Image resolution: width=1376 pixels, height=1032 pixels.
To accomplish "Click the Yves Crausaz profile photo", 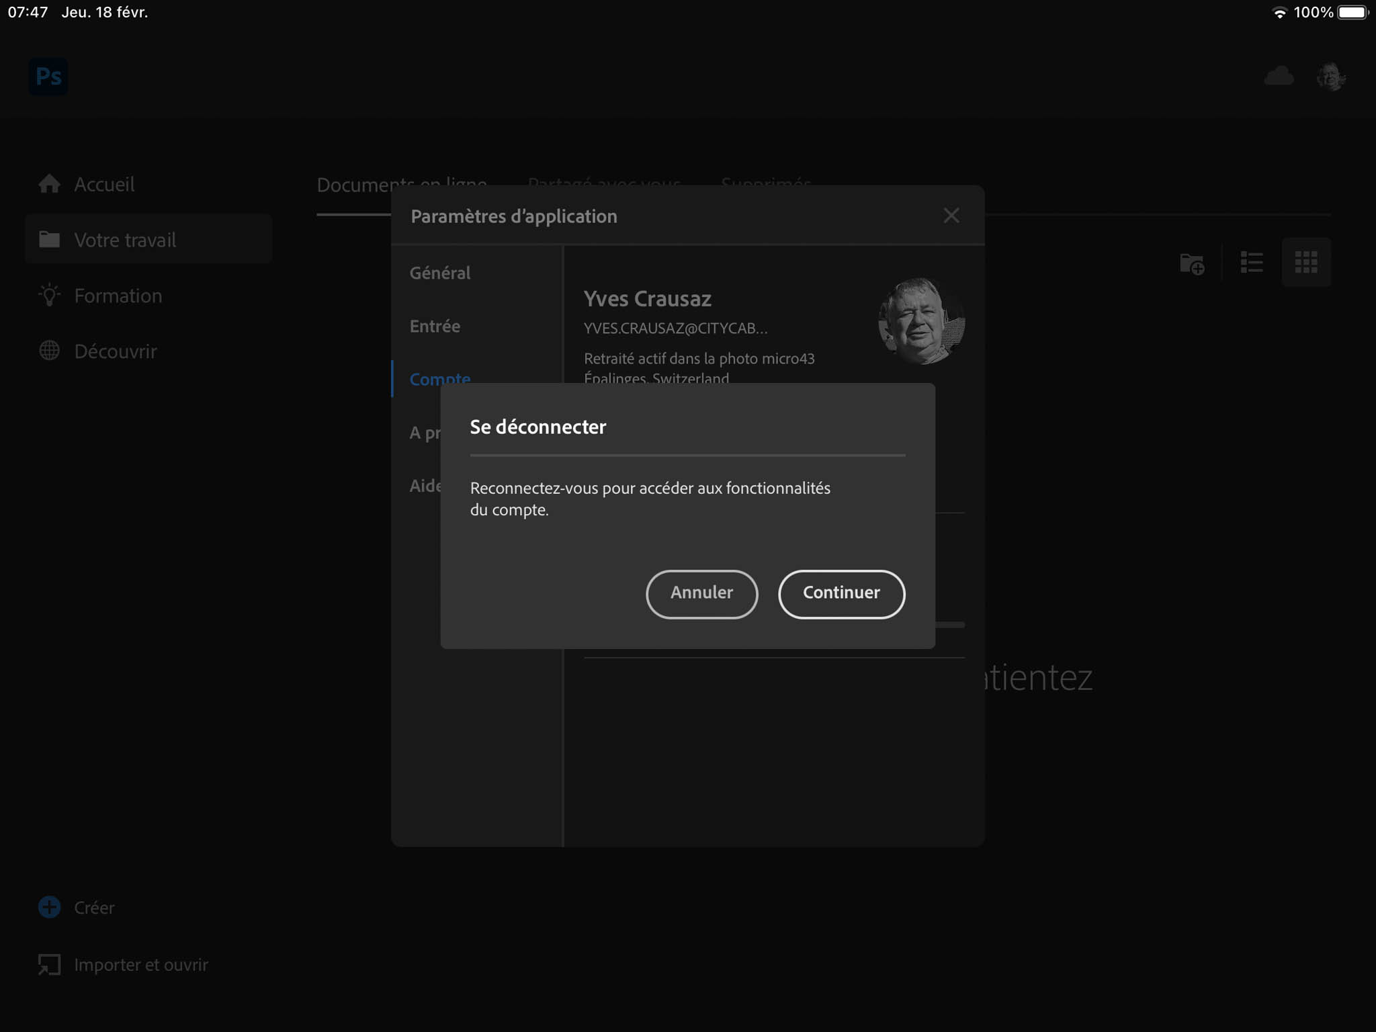I will pyautogui.click(x=921, y=321).
